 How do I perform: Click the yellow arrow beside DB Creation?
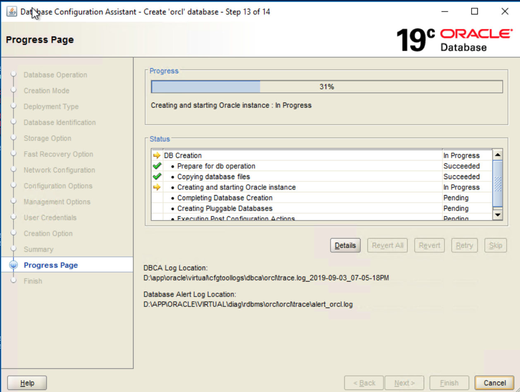coord(157,155)
